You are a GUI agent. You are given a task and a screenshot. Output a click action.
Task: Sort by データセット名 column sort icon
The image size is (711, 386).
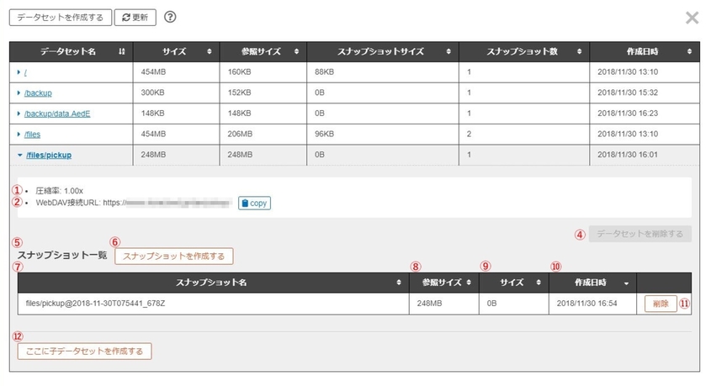click(122, 52)
